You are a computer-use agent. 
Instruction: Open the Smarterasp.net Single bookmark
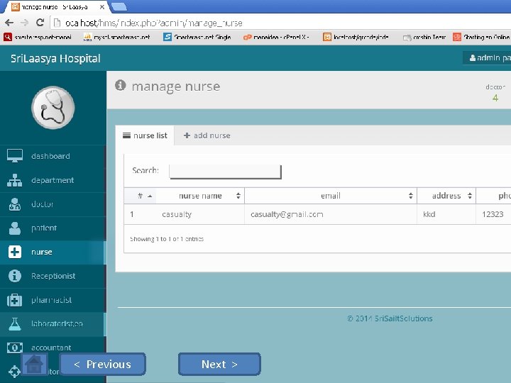pyautogui.click(x=197, y=37)
